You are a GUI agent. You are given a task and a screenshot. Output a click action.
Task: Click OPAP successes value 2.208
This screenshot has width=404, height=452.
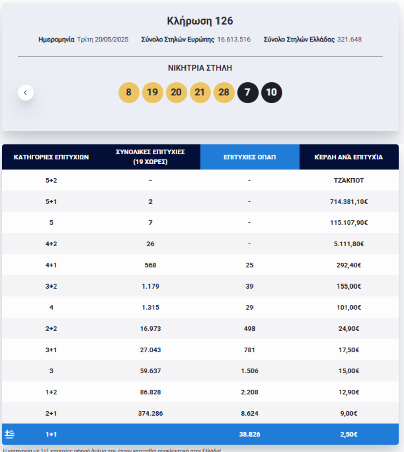click(x=249, y=392)
